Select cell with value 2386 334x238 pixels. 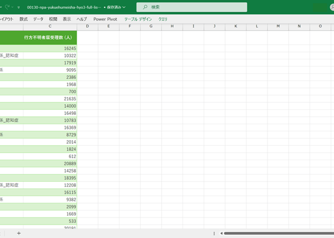[x=50, y=77]
